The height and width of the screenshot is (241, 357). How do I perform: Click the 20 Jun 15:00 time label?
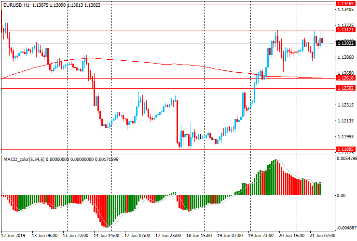tap(292, 235)
